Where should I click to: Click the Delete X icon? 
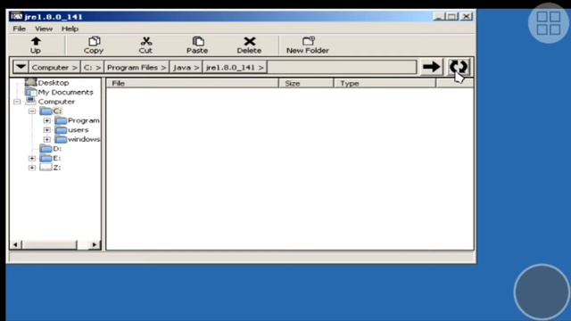click(250, 41)
